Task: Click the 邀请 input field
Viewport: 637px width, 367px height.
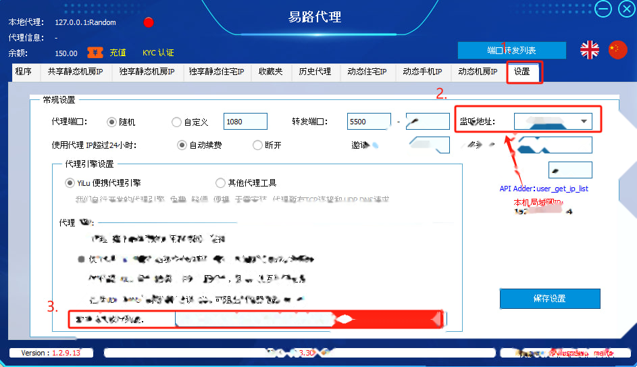Action: point(430,145)
